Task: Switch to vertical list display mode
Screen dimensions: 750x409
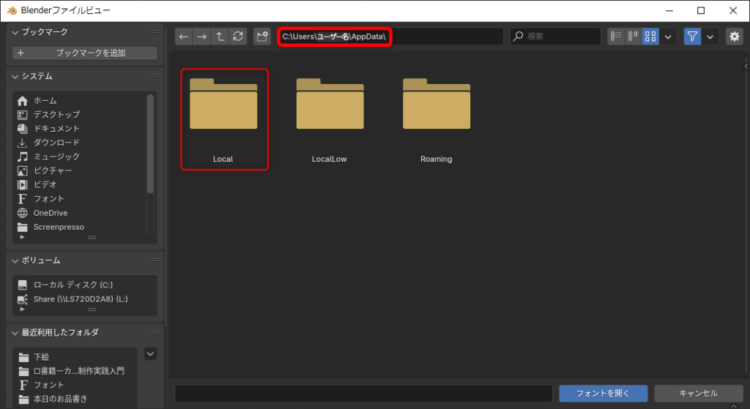Action: [616, 37]
